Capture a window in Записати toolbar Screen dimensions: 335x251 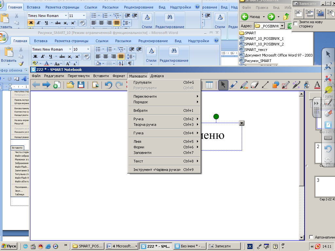[x=309, y=13]
